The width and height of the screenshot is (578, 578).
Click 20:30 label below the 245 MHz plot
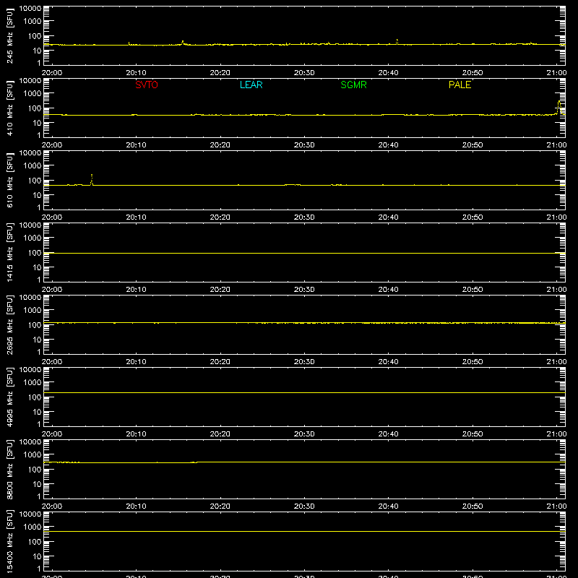[304, 73]
